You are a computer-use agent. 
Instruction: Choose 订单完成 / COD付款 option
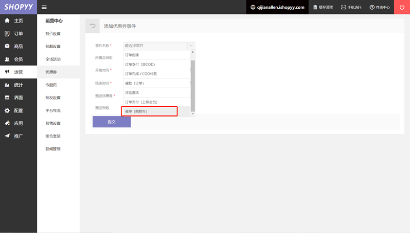(x=157, y=74)
